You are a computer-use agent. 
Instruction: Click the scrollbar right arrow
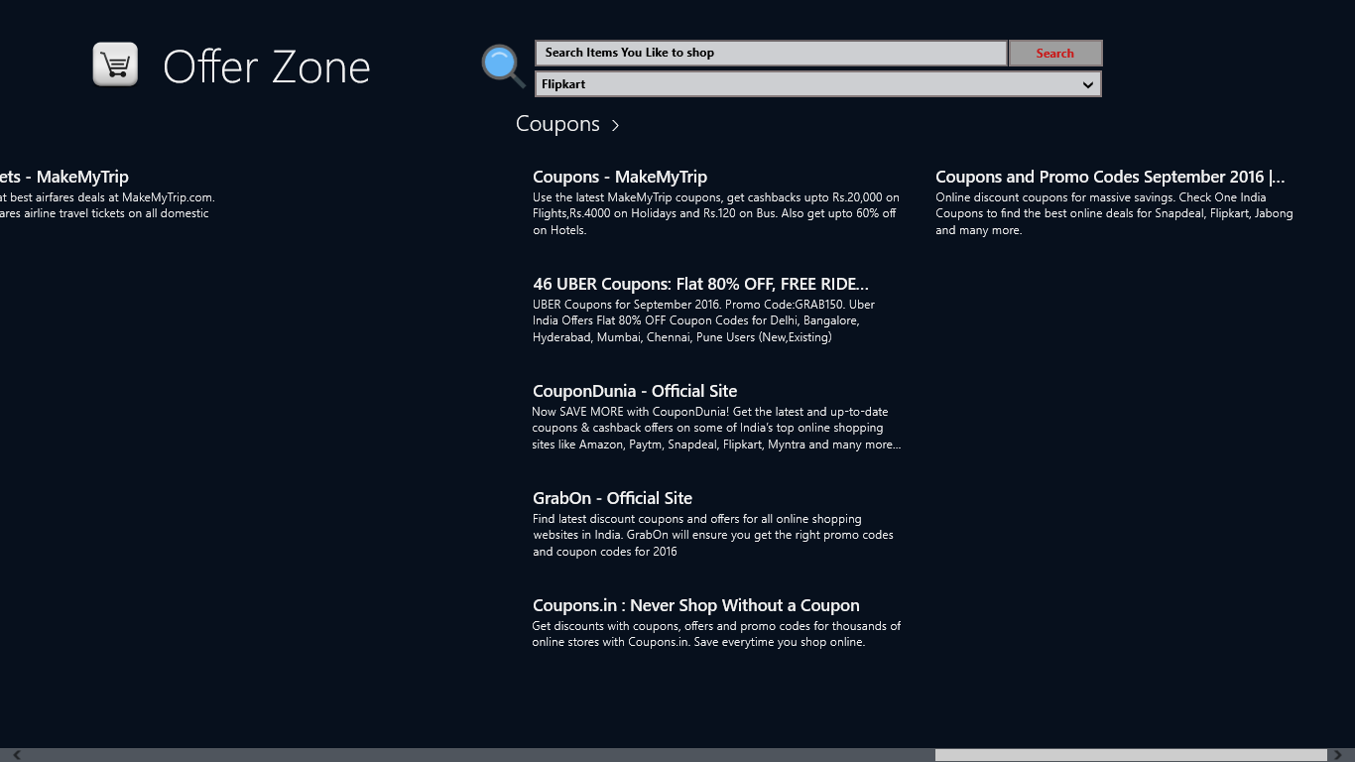tap(1339, 755)
